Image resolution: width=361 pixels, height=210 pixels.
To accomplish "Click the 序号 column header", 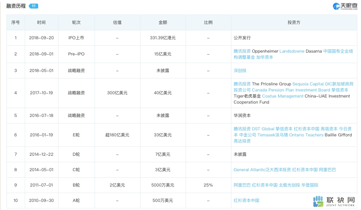I will coord(15,22).
